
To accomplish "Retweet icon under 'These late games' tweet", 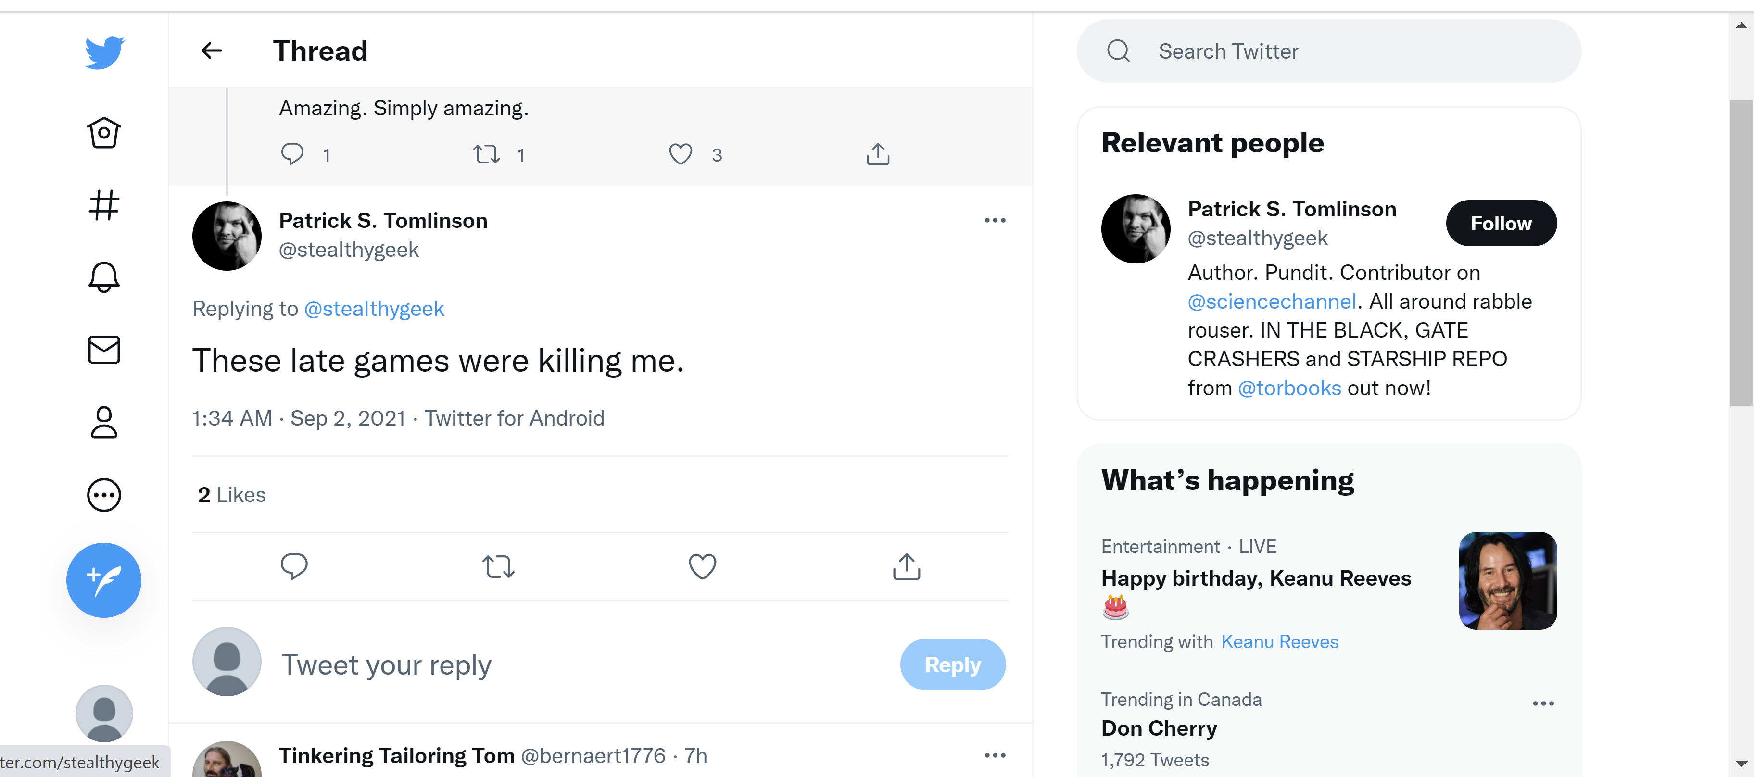I will tap(498, 566).
